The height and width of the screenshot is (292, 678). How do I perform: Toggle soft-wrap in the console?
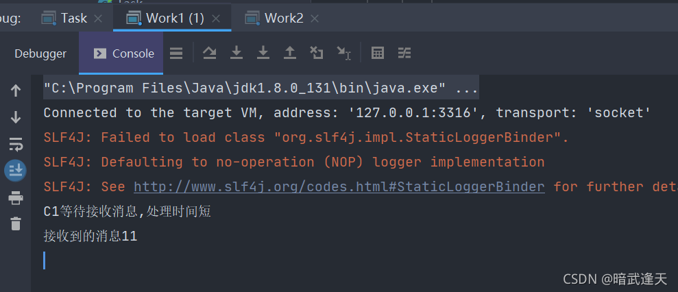click(16, 144)
